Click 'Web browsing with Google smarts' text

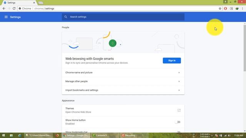[x=90, y=59]
